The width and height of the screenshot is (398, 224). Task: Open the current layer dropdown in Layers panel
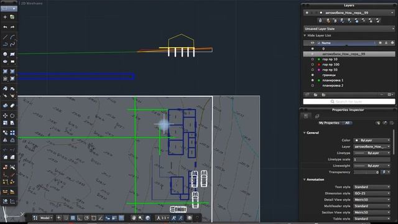pos(349,12)
